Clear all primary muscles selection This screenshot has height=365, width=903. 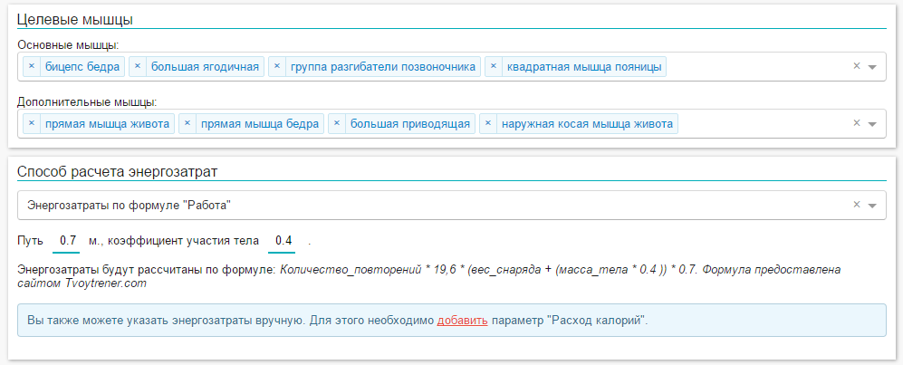coord(856,67)
